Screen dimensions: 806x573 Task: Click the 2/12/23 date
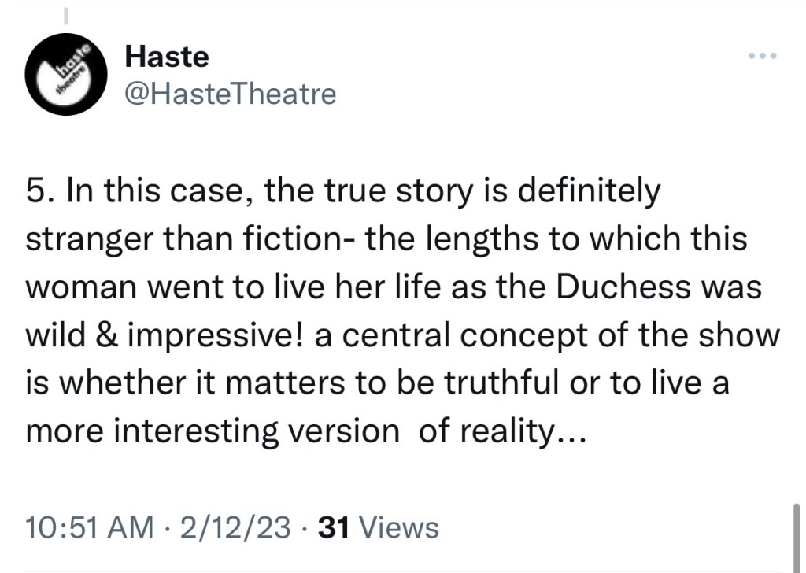tap(235, 527)
